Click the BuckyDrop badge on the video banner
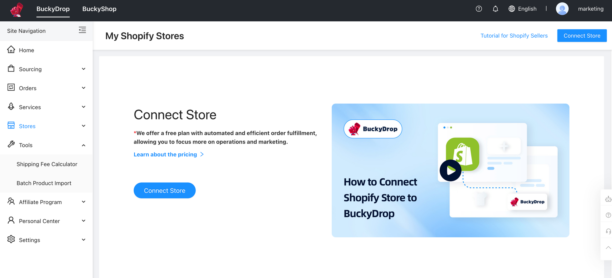Image resolution: width=612 pixels, height=278 pixels. (x=373, y=129)
